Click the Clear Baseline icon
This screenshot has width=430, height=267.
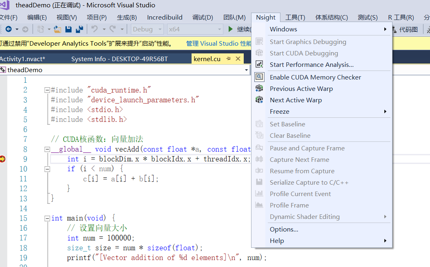(259, 135)
